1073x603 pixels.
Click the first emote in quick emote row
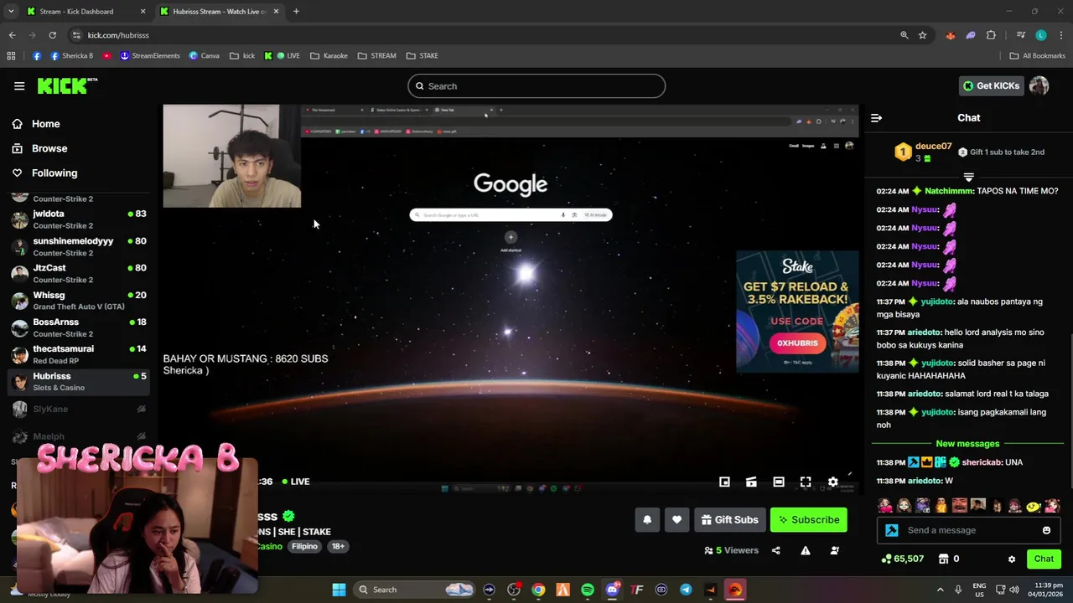[885, 506]
